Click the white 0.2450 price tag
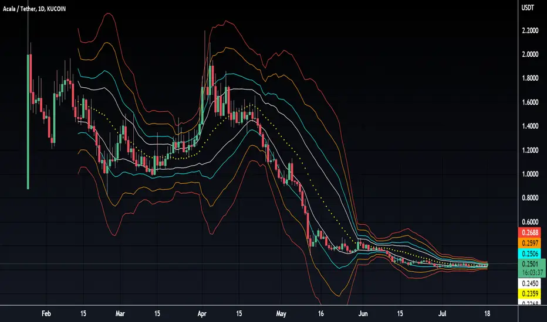 tap(529, 283)
